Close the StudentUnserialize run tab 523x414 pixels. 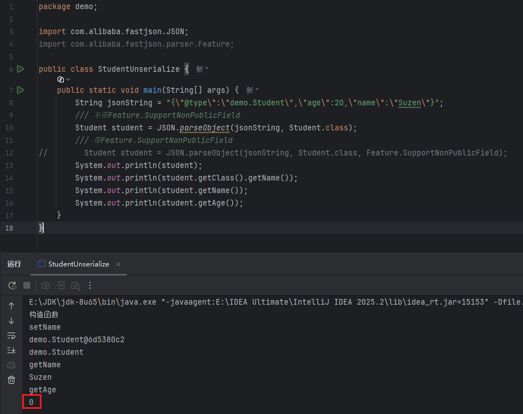pyautogui.click(x=118, y=264)
